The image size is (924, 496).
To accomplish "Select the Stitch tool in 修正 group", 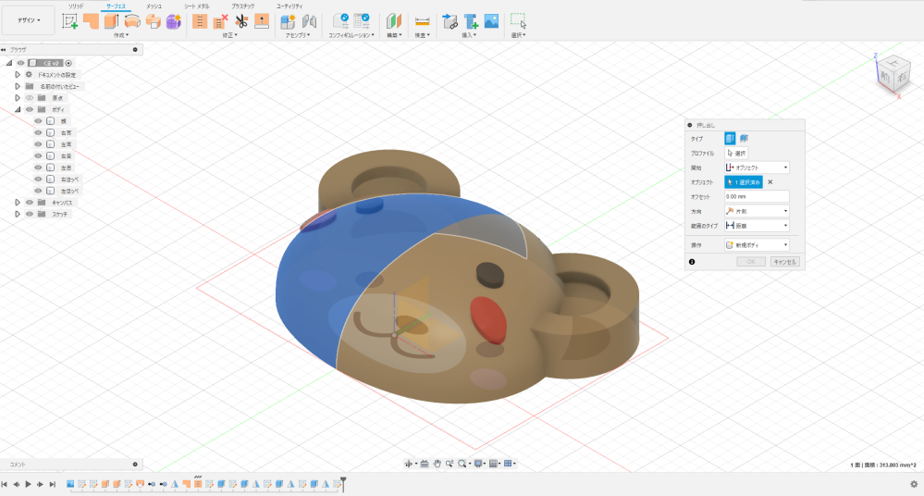I will (x=200, y=21).
